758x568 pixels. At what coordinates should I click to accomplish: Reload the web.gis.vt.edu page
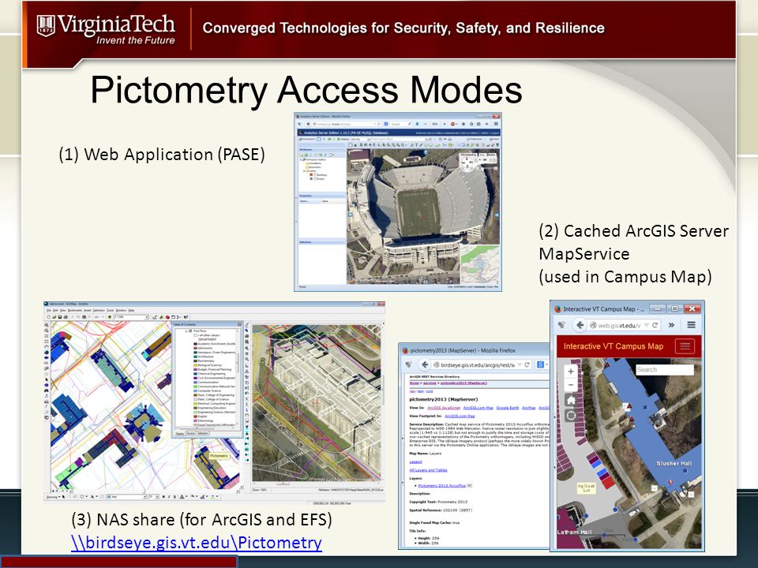[x=655, y=325]
